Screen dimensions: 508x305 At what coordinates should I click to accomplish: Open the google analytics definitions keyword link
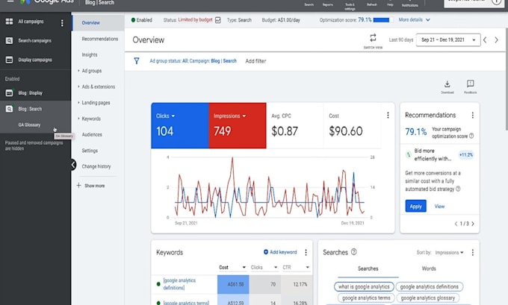point(179,284)
